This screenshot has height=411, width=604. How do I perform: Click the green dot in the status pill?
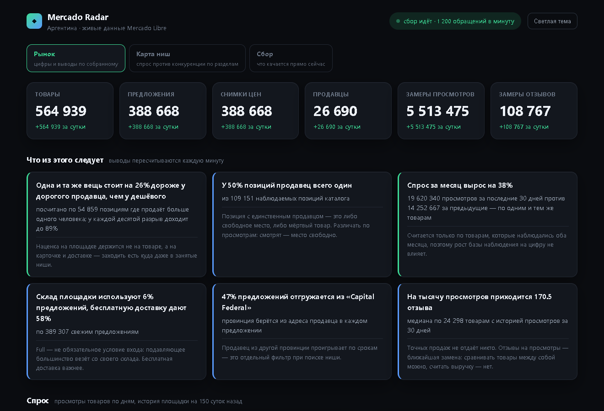click(398, 21)
